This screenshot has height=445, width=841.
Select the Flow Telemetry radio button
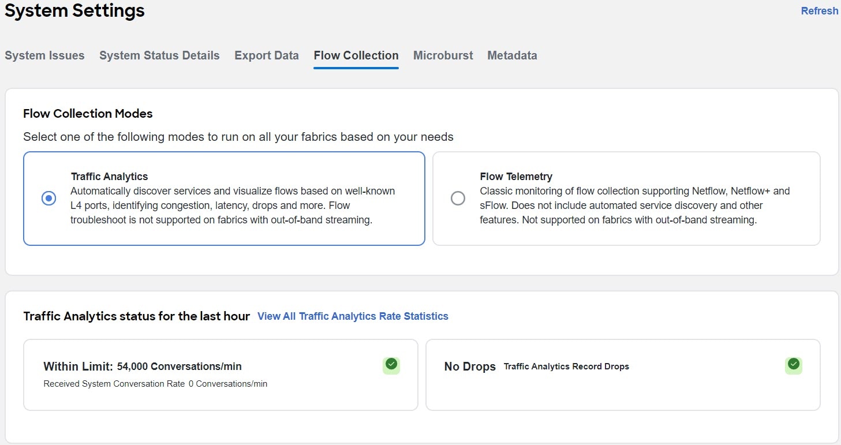(458, 199)
